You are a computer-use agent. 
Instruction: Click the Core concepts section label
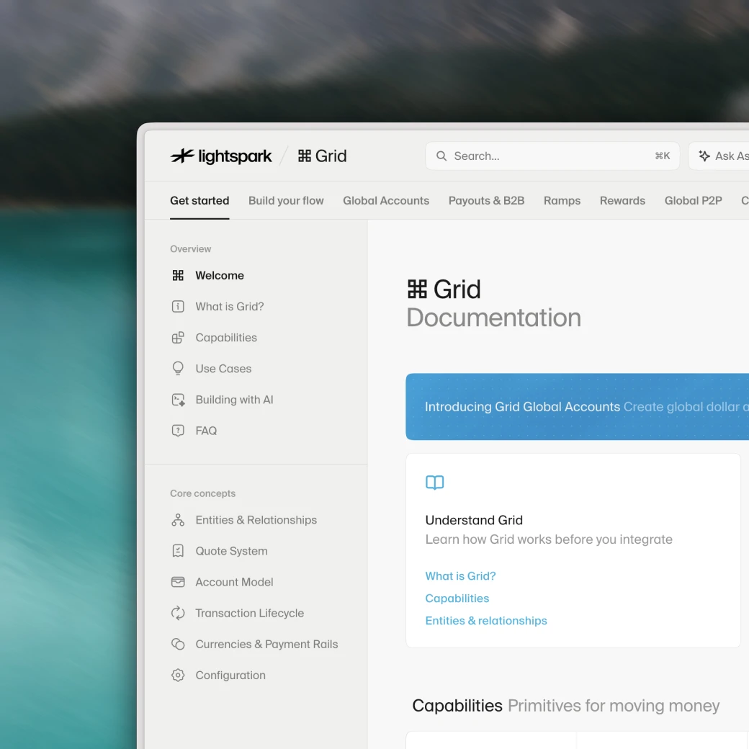202,493
